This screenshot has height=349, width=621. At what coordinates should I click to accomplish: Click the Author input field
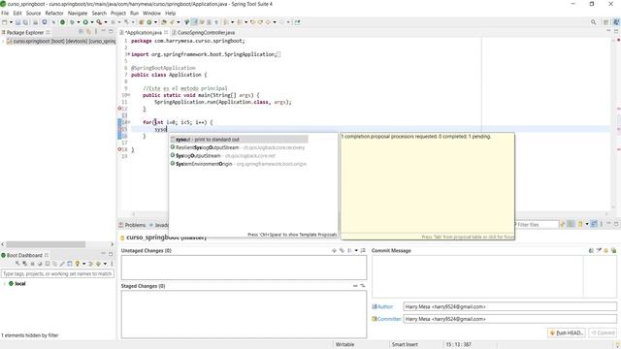(509, 306)
